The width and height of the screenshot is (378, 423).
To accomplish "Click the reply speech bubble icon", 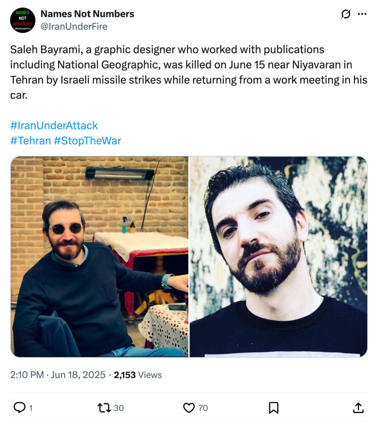I will [x=19, y=408].
